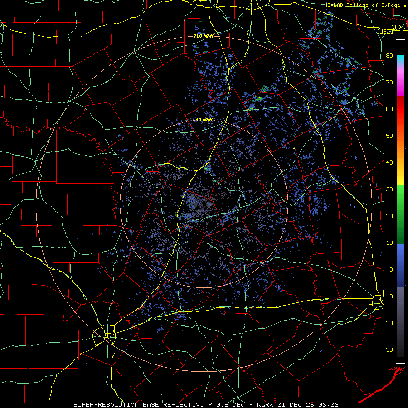Select the "-20" value on the dBZ scale
The image size is (408, 408).
coord(388,323)
